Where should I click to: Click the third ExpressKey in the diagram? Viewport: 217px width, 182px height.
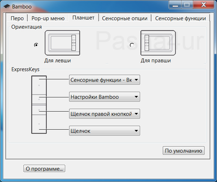click(39, 110)
